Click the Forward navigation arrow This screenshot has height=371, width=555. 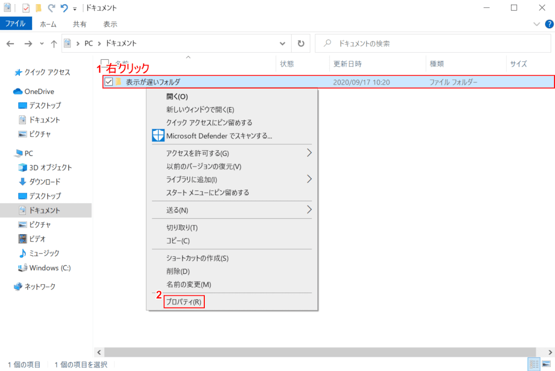(x=28, y=44)
